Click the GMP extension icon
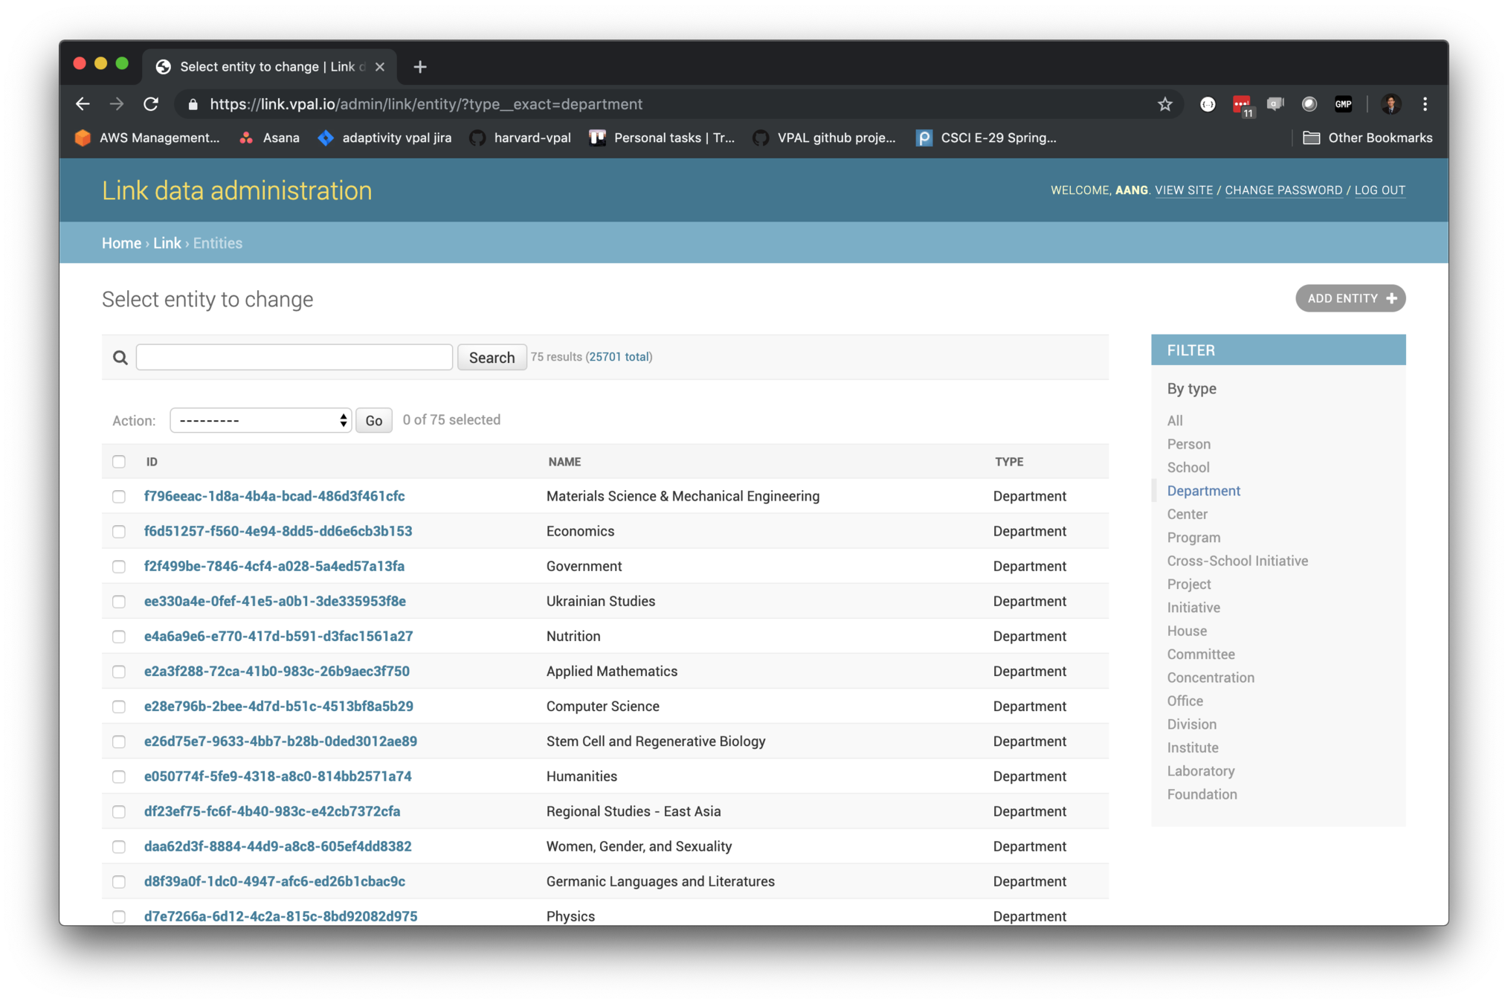Image resolution: width=1508 pixels, height=1004 pixels. pos(1343,104)
